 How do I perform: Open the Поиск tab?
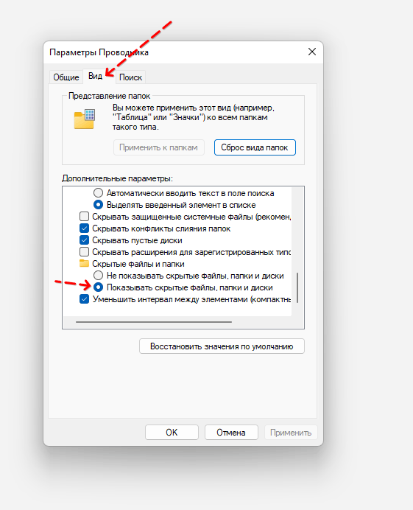pos(130,77)
